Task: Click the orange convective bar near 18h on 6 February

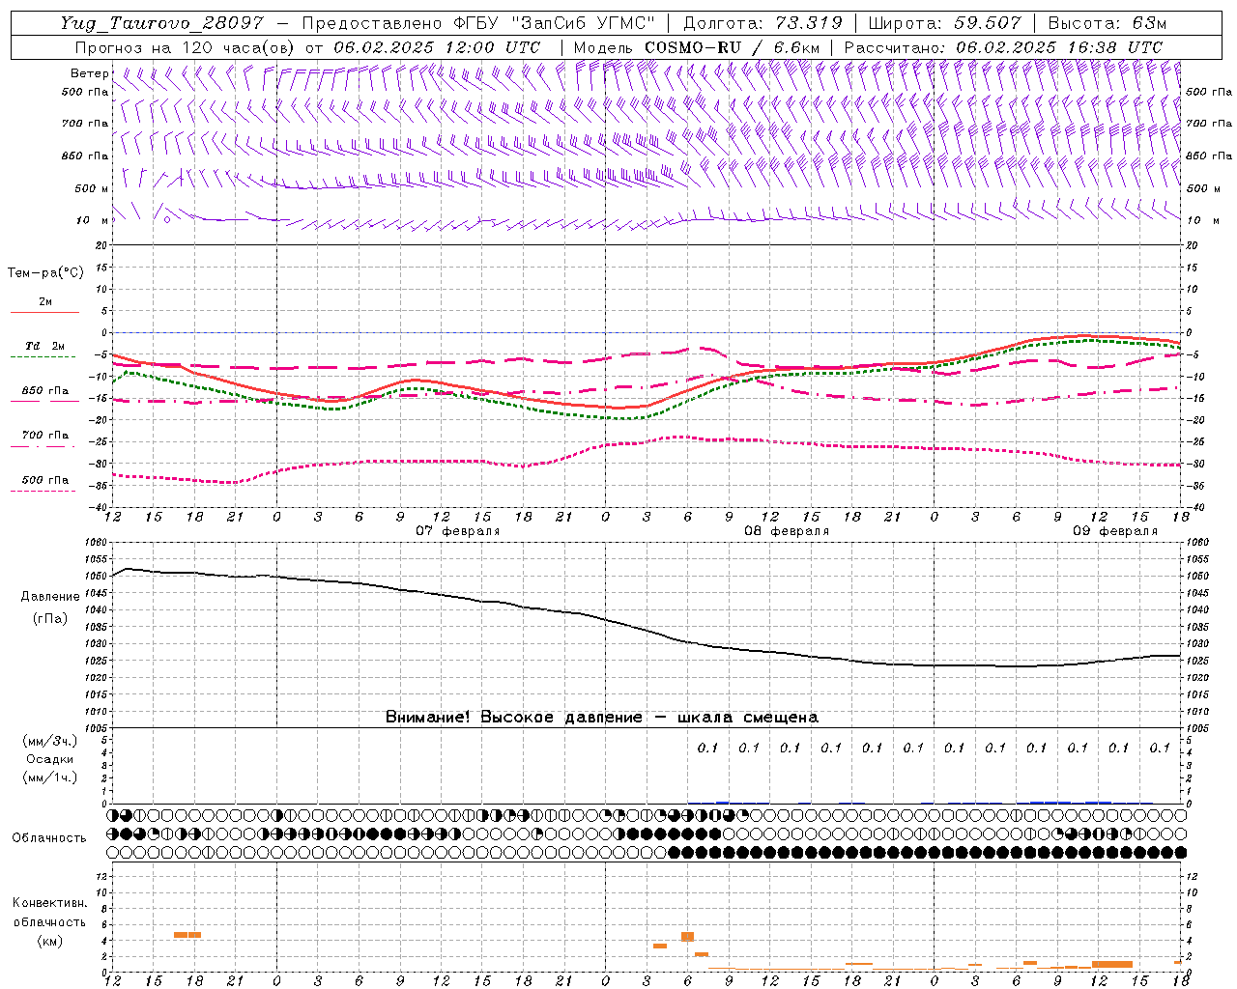Action: (187, 935)
